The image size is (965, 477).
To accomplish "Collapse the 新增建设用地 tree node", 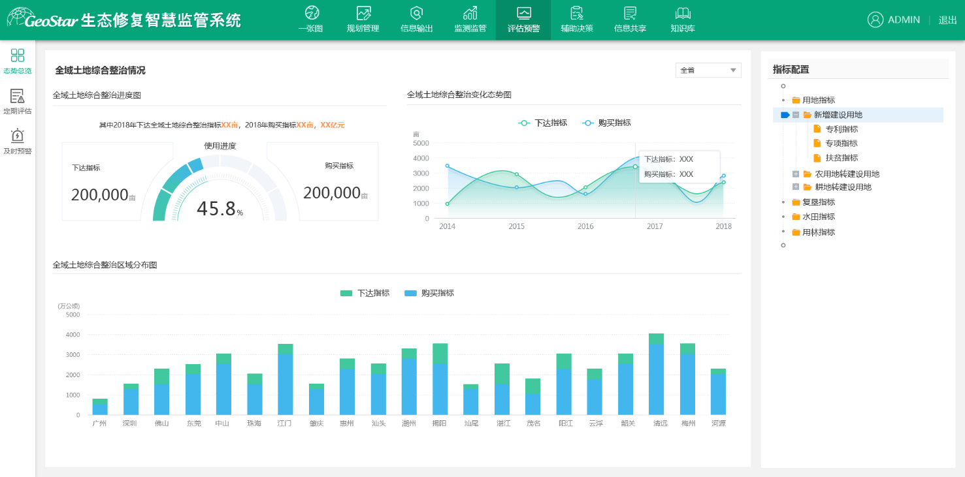I will point(795,115).
